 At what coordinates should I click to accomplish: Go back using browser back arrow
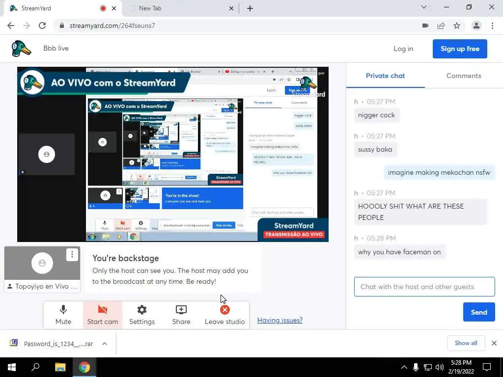11,26
